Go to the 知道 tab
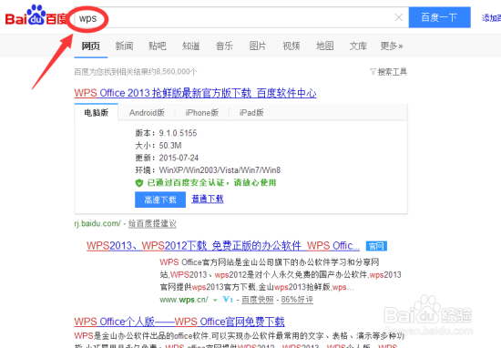The width and height of the screenshot is (501, 348). coord(191,46)
